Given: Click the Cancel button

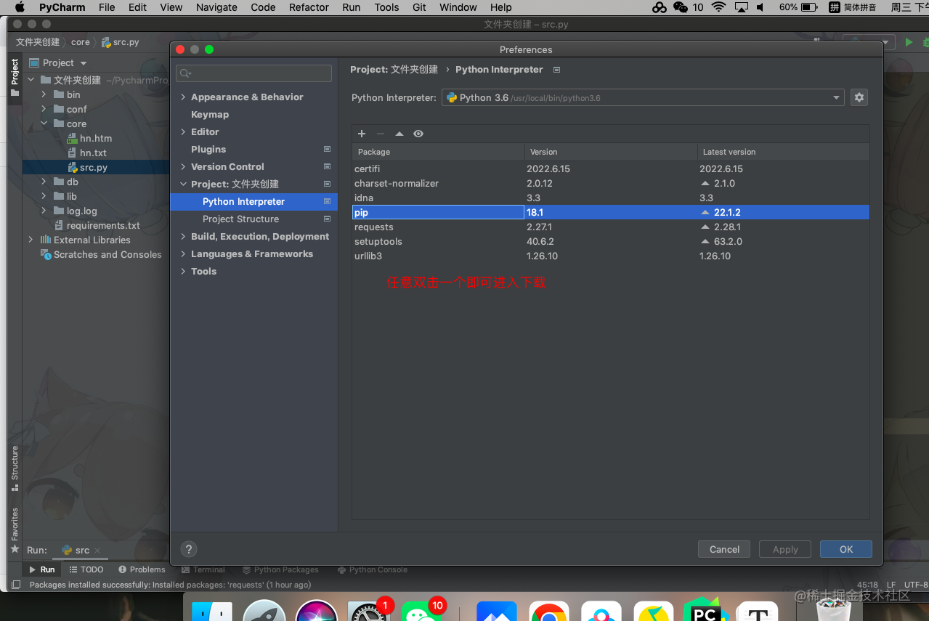Looking at the screenshot, I should click(724, 549).
